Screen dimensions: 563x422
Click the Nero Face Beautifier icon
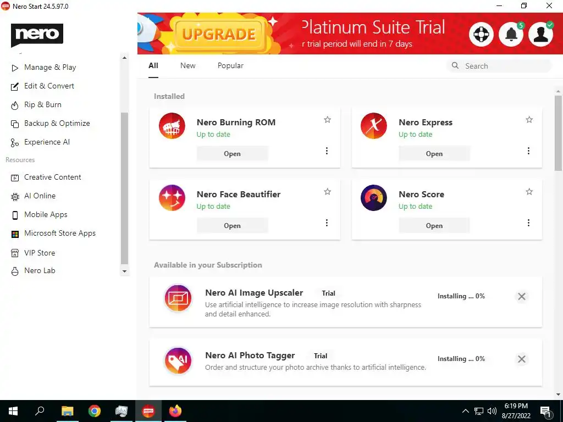pyautogui.click(x=172, y=198)
